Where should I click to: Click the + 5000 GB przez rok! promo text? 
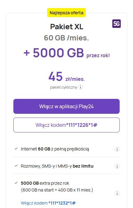pyautogui.click(x=66, y=53)
